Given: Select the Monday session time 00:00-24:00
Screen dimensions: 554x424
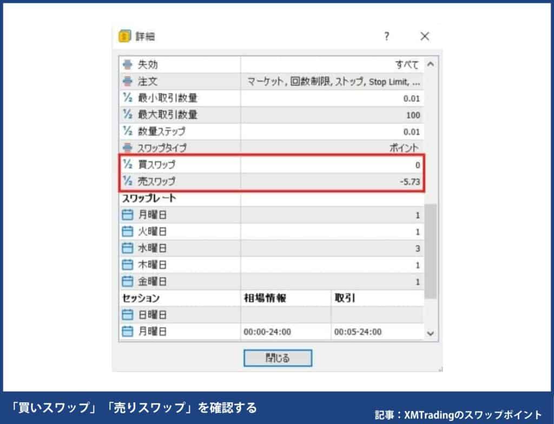Looking at the screenshot, I should point(267,332).
